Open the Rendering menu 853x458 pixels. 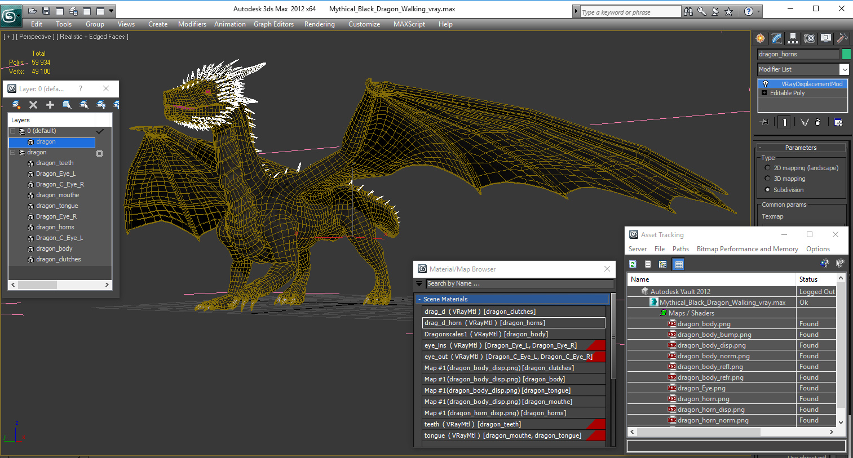point(320,24)
